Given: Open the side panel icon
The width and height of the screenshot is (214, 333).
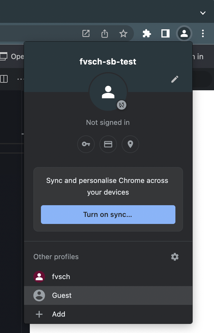Looking at the screenshot, I should 165,33.
